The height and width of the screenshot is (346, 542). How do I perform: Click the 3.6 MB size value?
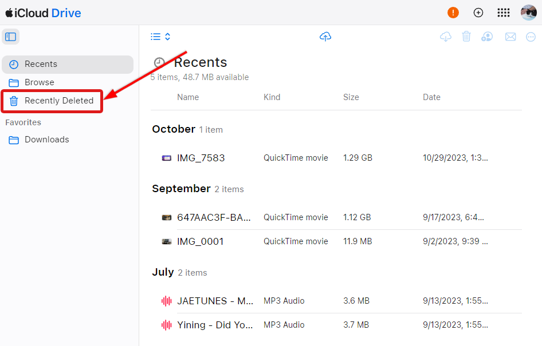[x=356, y=301]
